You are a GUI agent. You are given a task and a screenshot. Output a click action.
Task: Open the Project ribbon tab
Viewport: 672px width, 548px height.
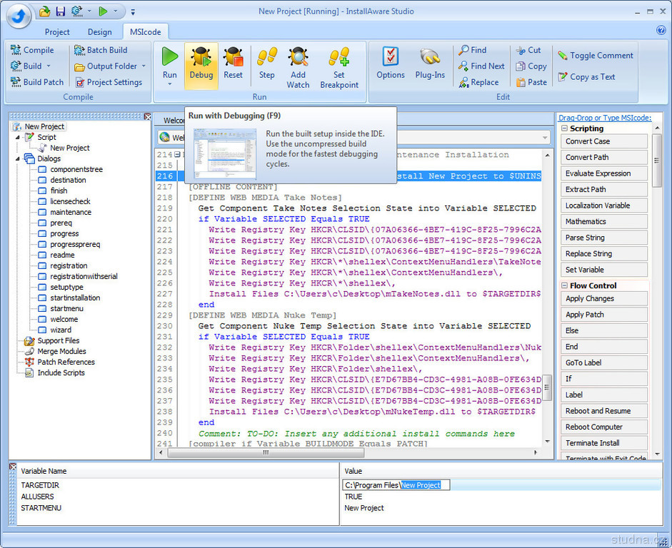click(57, 32)
